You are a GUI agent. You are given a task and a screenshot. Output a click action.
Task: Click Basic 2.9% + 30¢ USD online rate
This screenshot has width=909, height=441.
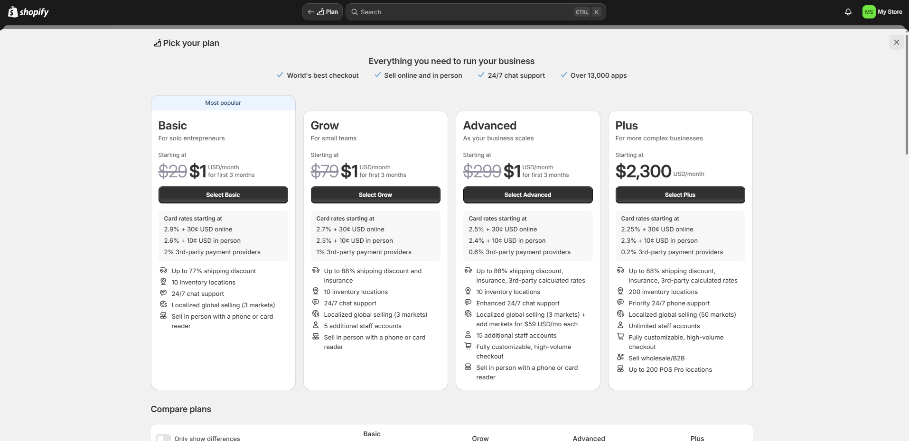[198, 229]
